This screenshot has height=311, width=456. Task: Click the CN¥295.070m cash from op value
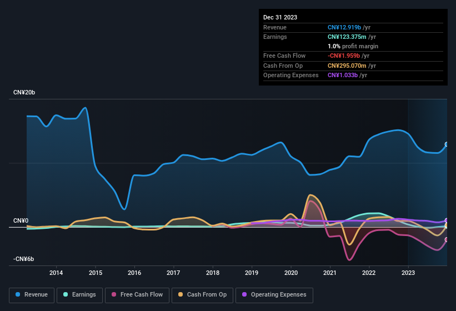[x=347, y=66]
